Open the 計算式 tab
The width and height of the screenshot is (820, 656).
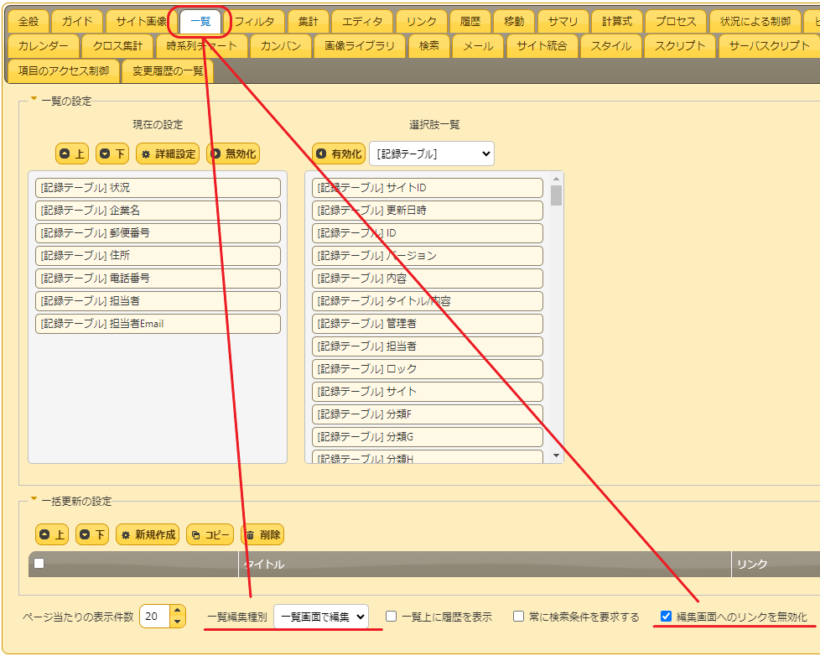click(616, 22)
